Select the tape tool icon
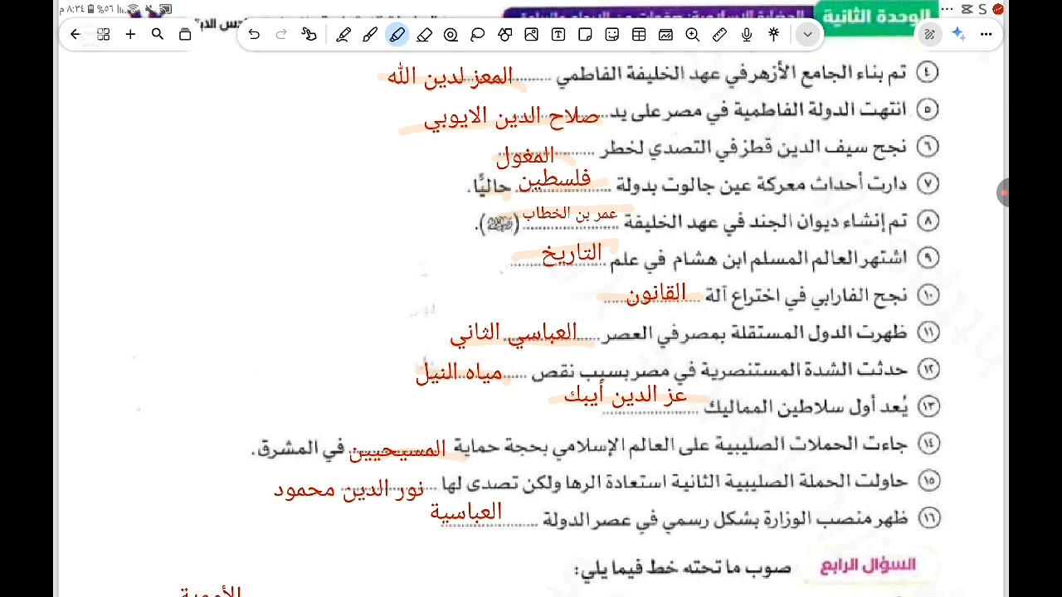 (451, 35)
